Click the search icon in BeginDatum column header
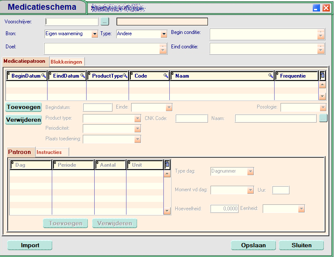334x257 pixels. (43, 76)
